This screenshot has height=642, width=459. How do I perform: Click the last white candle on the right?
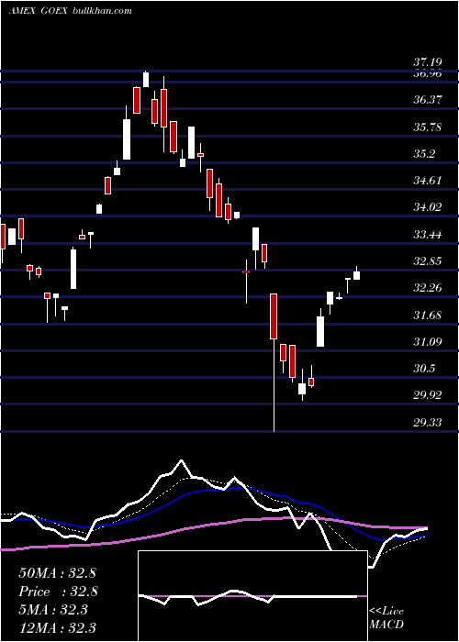[356, 275]
